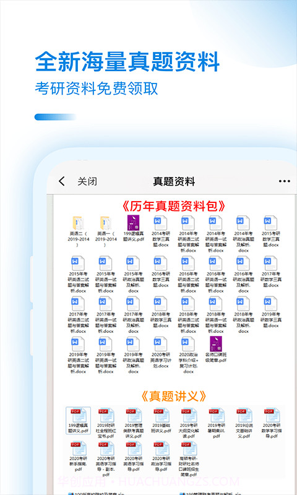Open the three-dot more menu

coord(285,181)
